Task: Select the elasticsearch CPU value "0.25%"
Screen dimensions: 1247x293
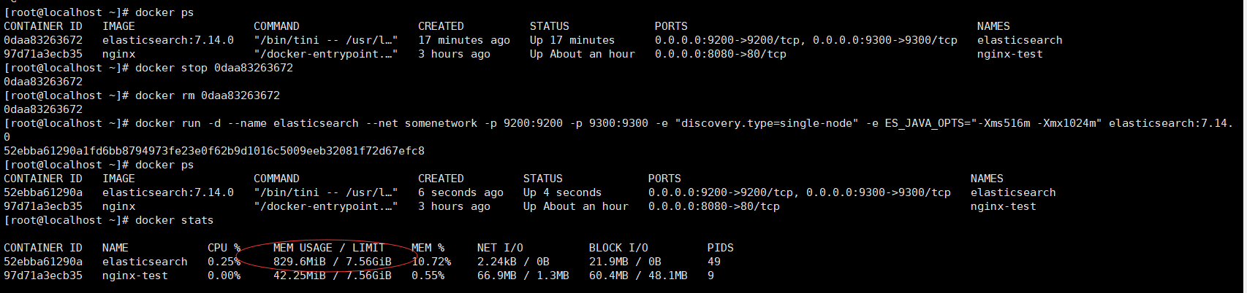Action: tap(224, 262)
